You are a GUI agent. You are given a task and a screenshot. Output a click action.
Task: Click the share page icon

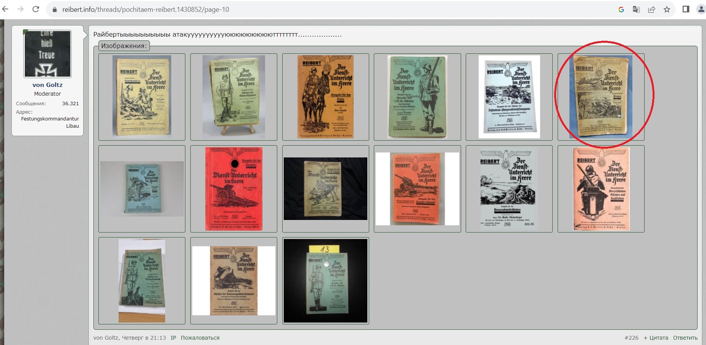651,10
